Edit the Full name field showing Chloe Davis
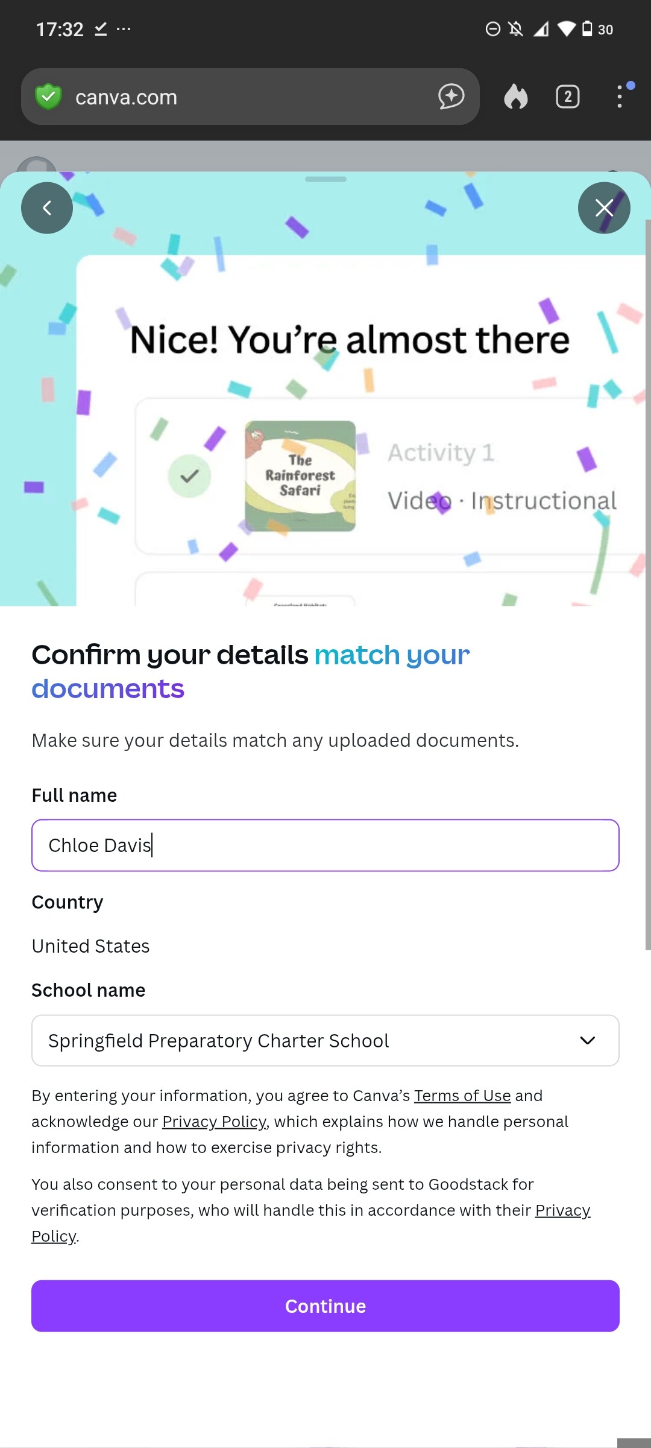Screen dimensions: 651x1448 [x=325, y=845]
